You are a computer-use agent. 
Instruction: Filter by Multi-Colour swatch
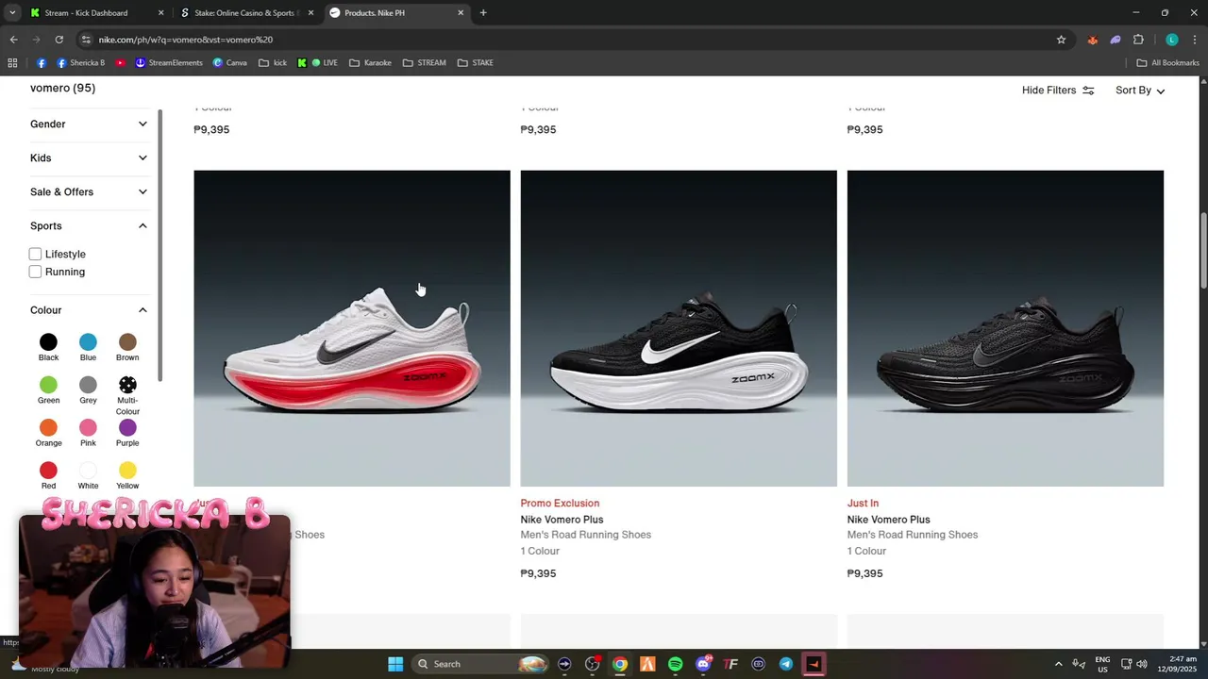pos(127,385)
